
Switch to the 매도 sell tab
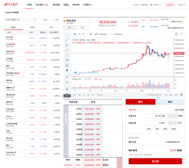(x=170, y=102)
